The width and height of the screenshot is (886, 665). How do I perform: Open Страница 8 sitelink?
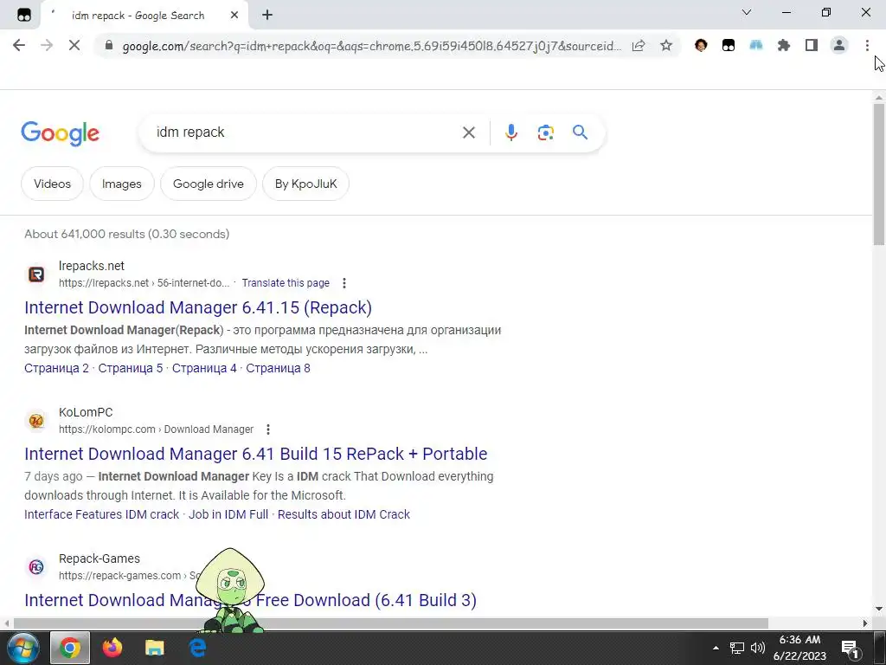(278, 368)
